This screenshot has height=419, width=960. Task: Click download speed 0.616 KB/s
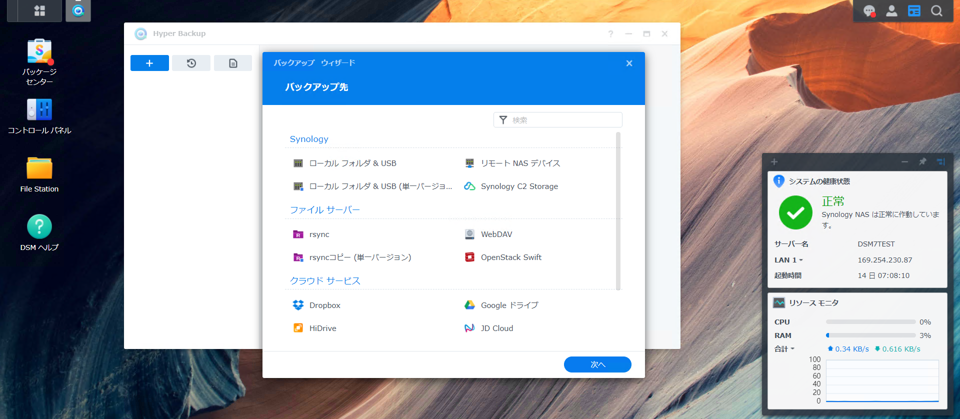(x=897, y=349)
